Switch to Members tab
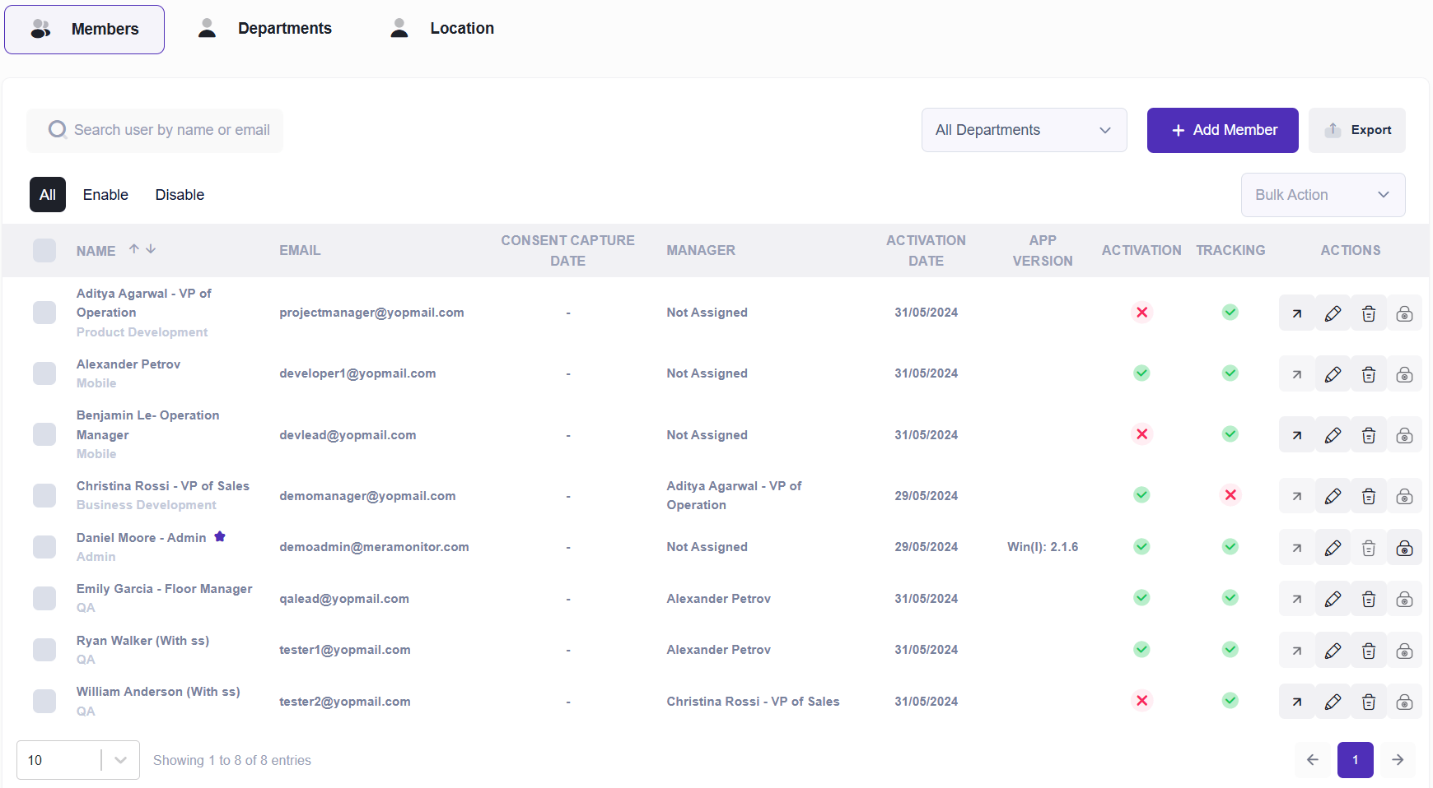 [84, 30]
